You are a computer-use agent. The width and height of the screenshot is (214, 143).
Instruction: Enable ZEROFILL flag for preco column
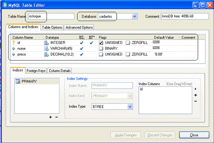pos(128,54)
